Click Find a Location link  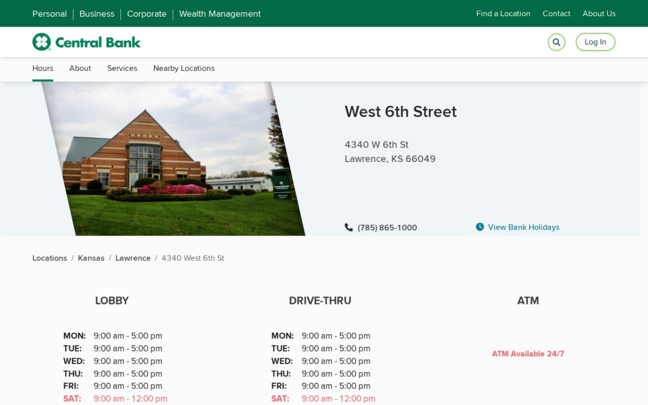click(x=503, y=13)
